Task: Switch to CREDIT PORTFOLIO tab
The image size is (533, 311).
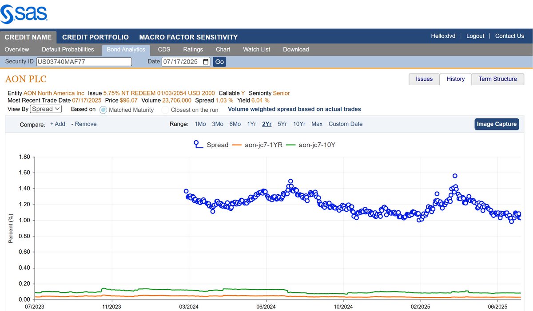Action: (95, 37)
